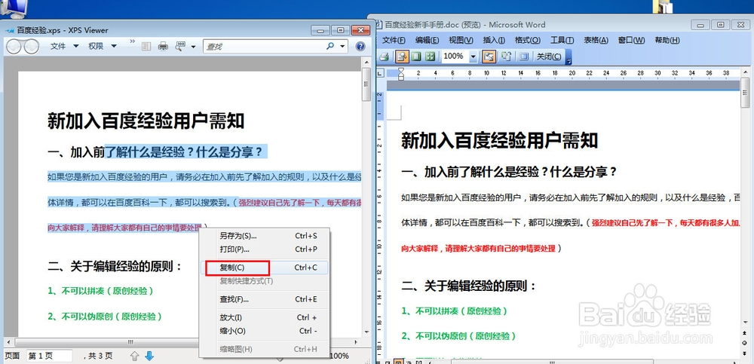Click the tab selector at Word ruler corner
This screenshot has width=754, height=364.
380,73
